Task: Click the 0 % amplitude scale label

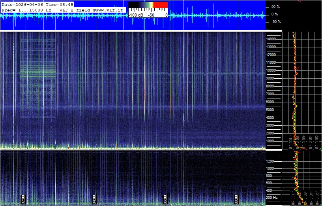Action: coord(275,14)
